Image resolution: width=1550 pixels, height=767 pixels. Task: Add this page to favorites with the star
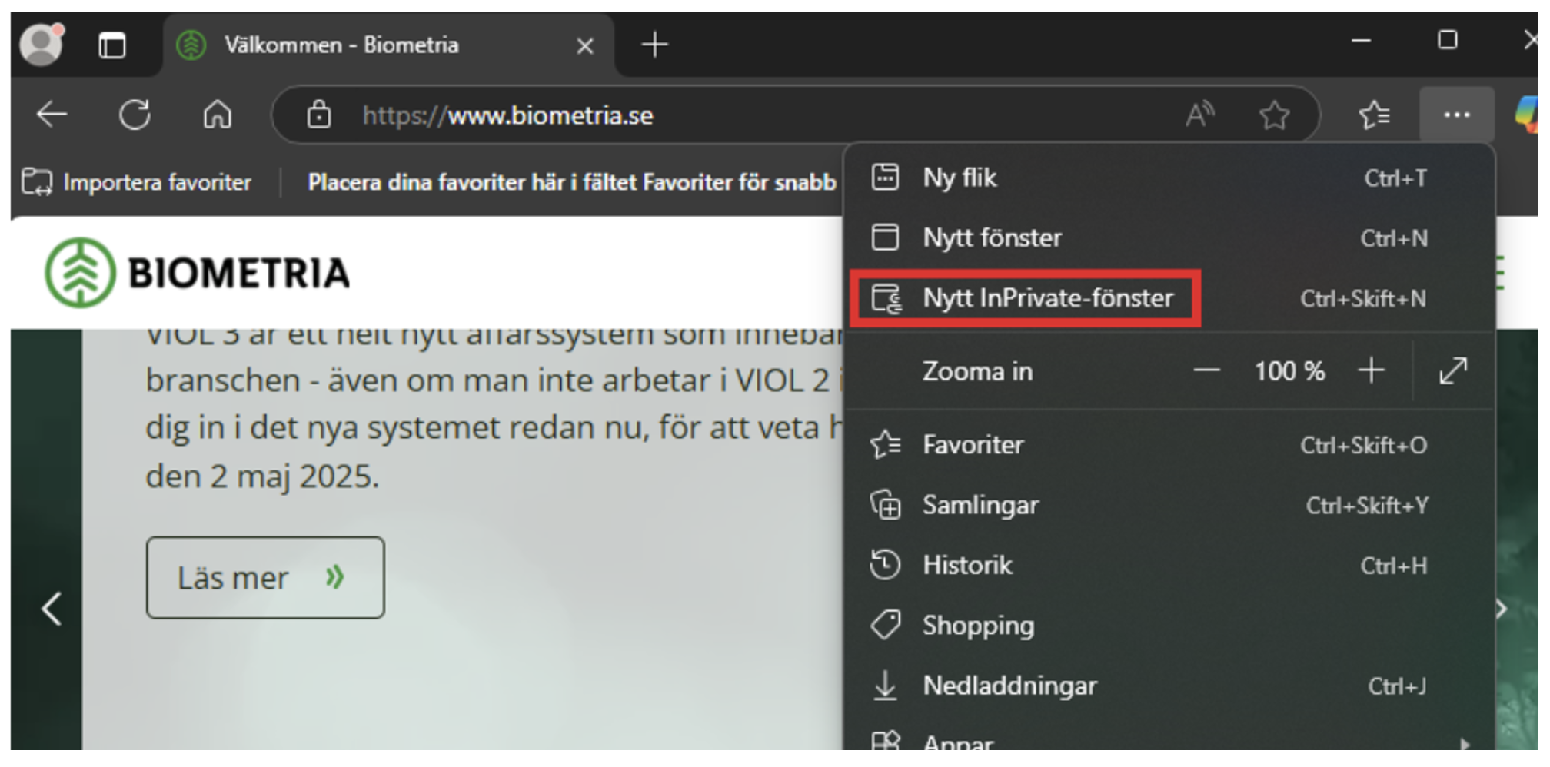[1274, 115]
